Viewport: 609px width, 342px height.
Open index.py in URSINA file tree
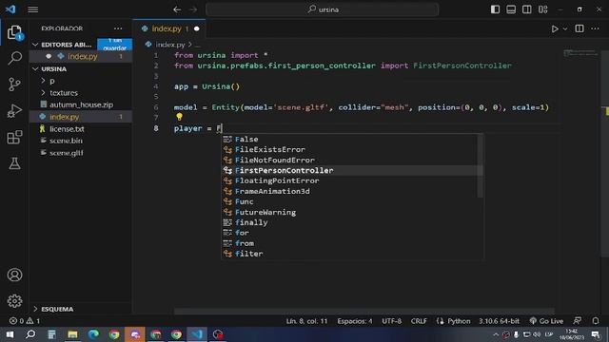click(81, 117)
